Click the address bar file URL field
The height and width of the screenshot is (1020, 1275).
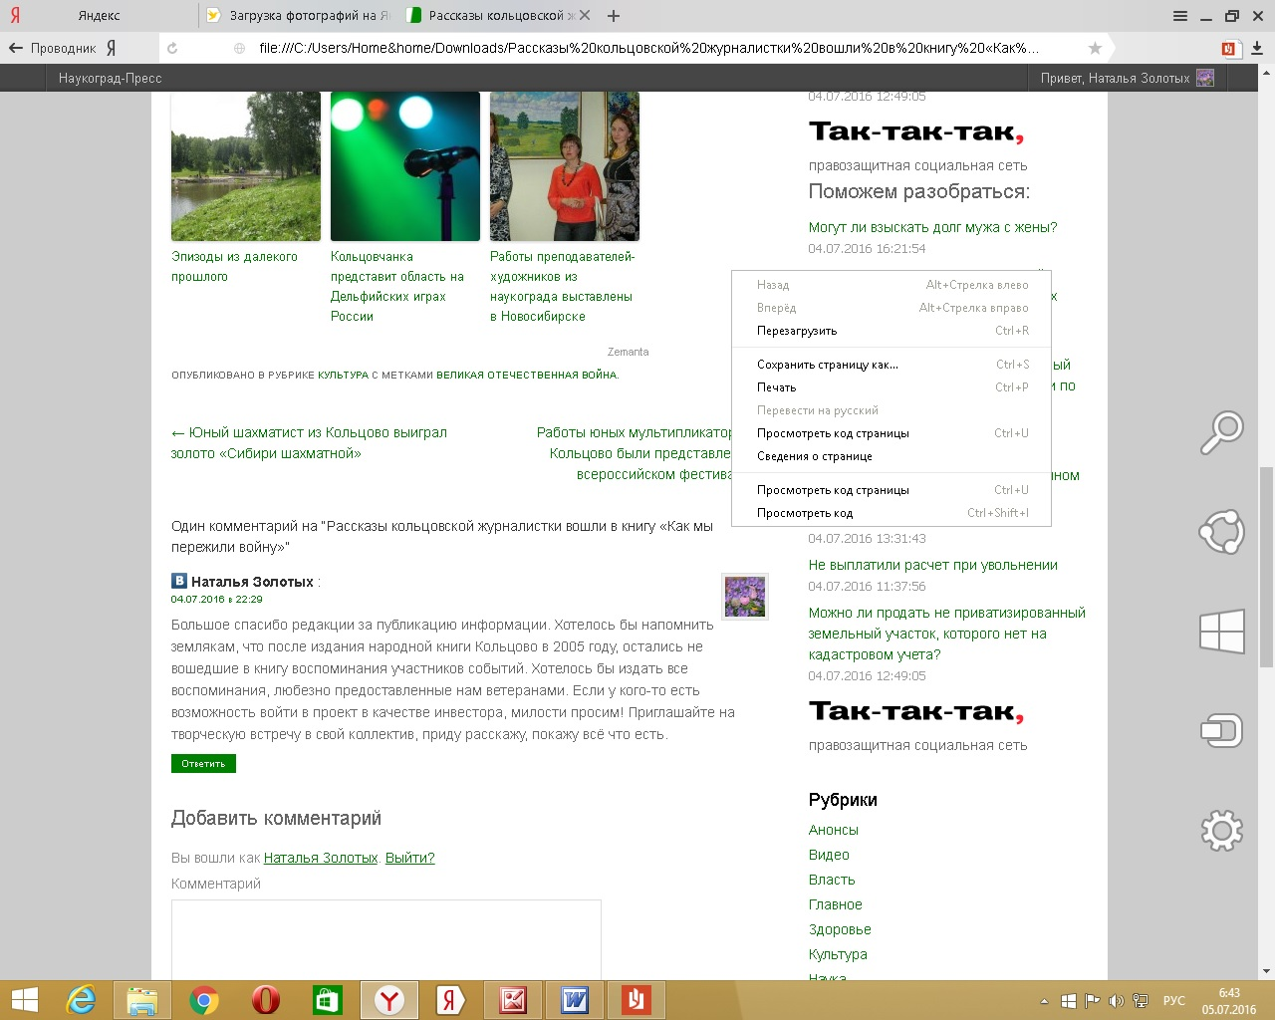(x=648, y=48)
